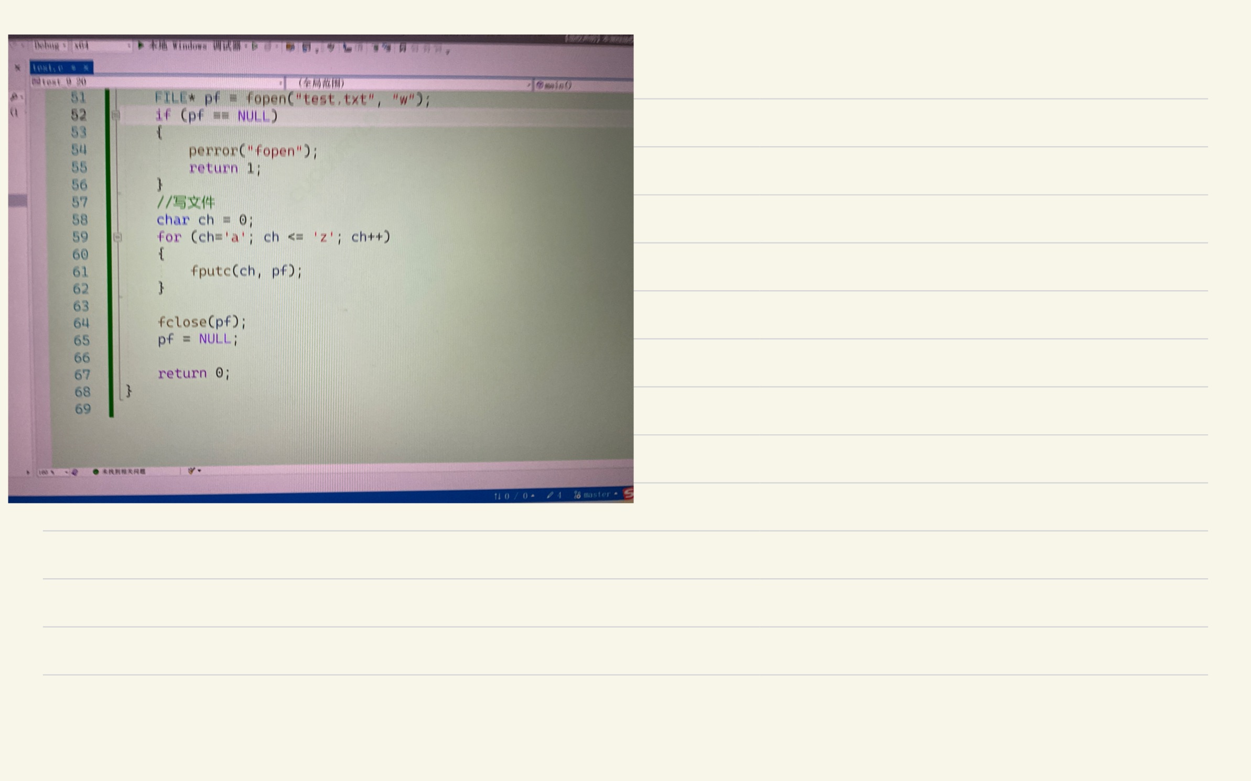
Task: Click the bookmark icon in the toolbar
Action: pos(403,48)
